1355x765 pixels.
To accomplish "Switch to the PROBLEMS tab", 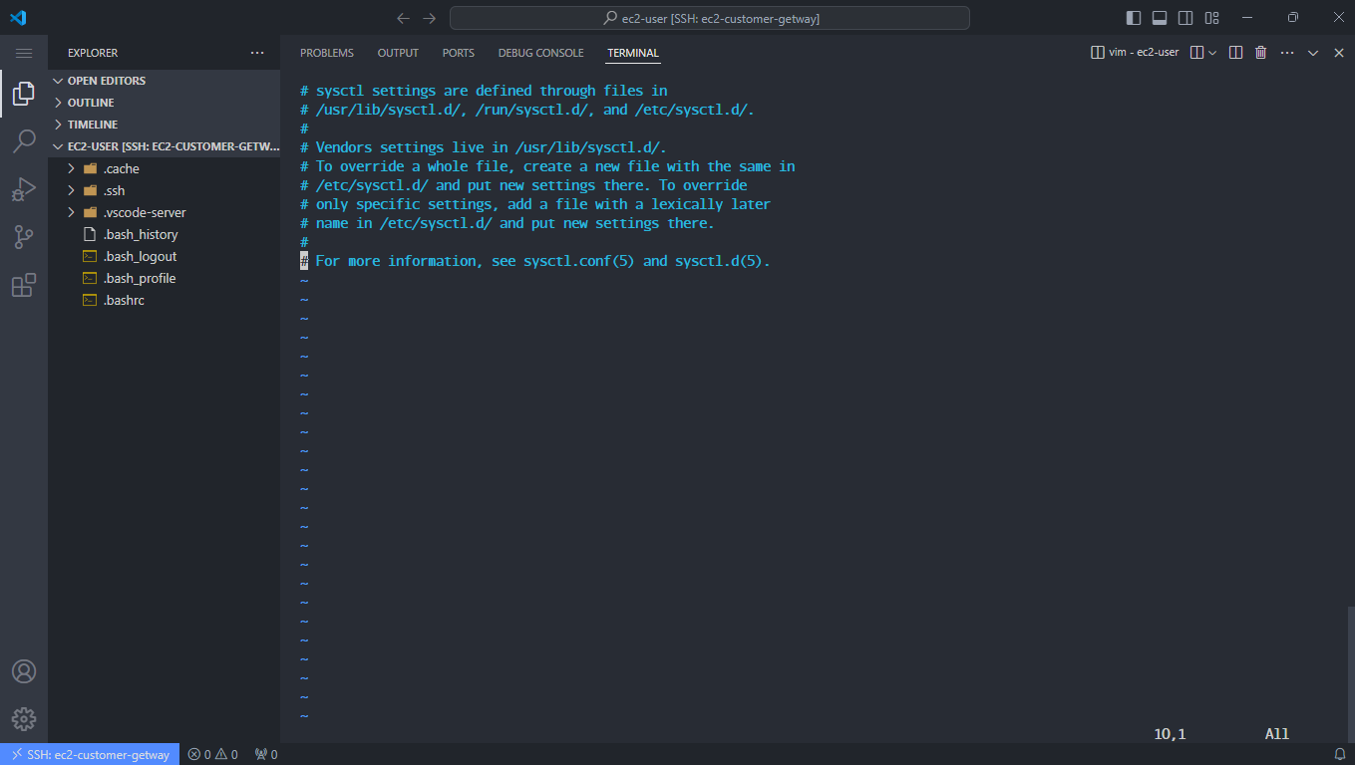I will pos(327,53).
